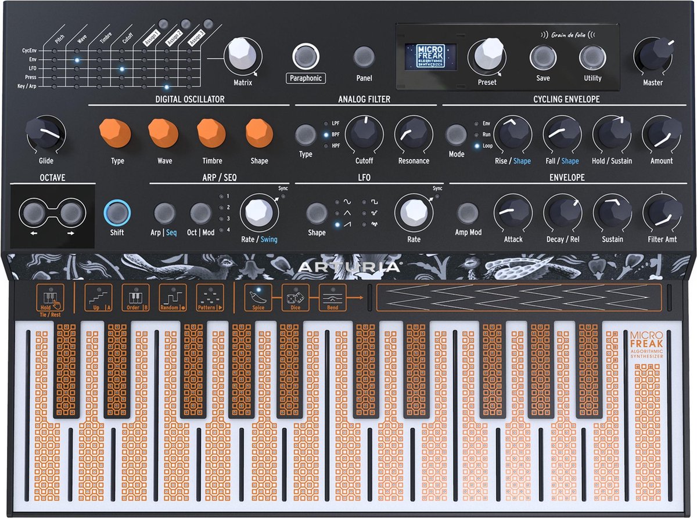The height and width of the screenshot is (518, 697).
Task: Select the Run mode indicator
Action: (x=477, y=135)
